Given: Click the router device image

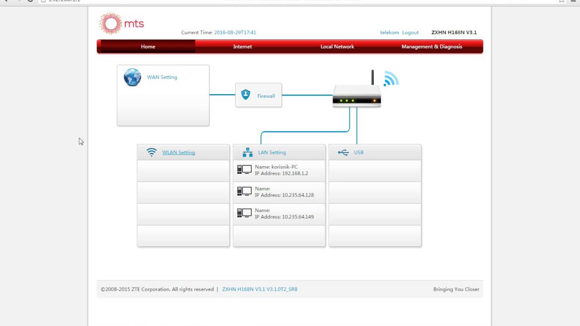Looking at the screenshot, I should click(357, 89).
